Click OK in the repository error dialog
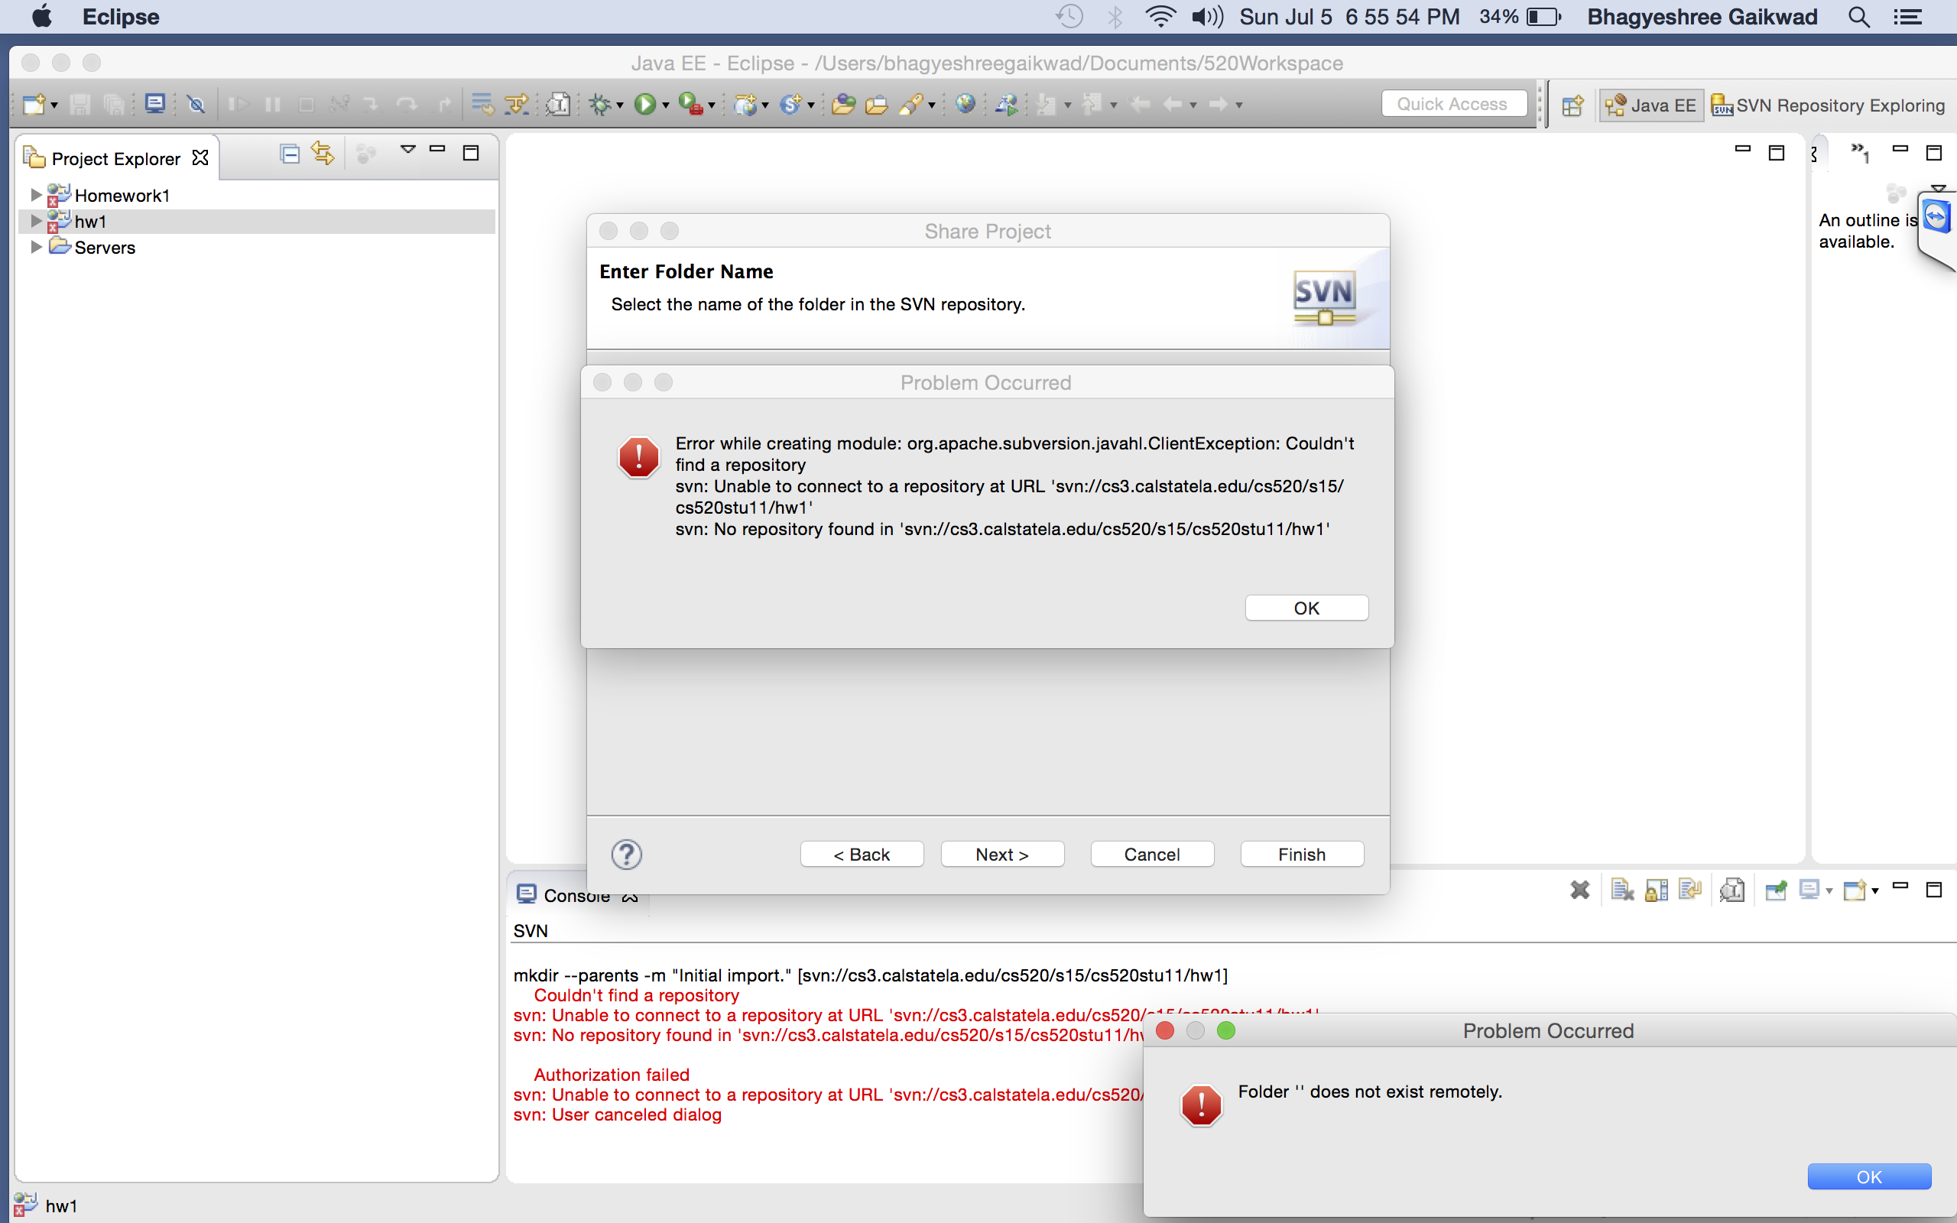This screenshot has height=1223, width=1957. coord(1305,608)
